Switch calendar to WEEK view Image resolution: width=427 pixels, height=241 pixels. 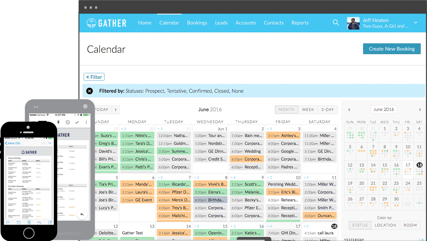tap(308, 109)
